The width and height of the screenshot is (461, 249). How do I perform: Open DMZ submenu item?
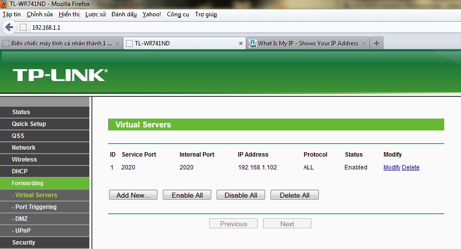click(x=45, y=219)
